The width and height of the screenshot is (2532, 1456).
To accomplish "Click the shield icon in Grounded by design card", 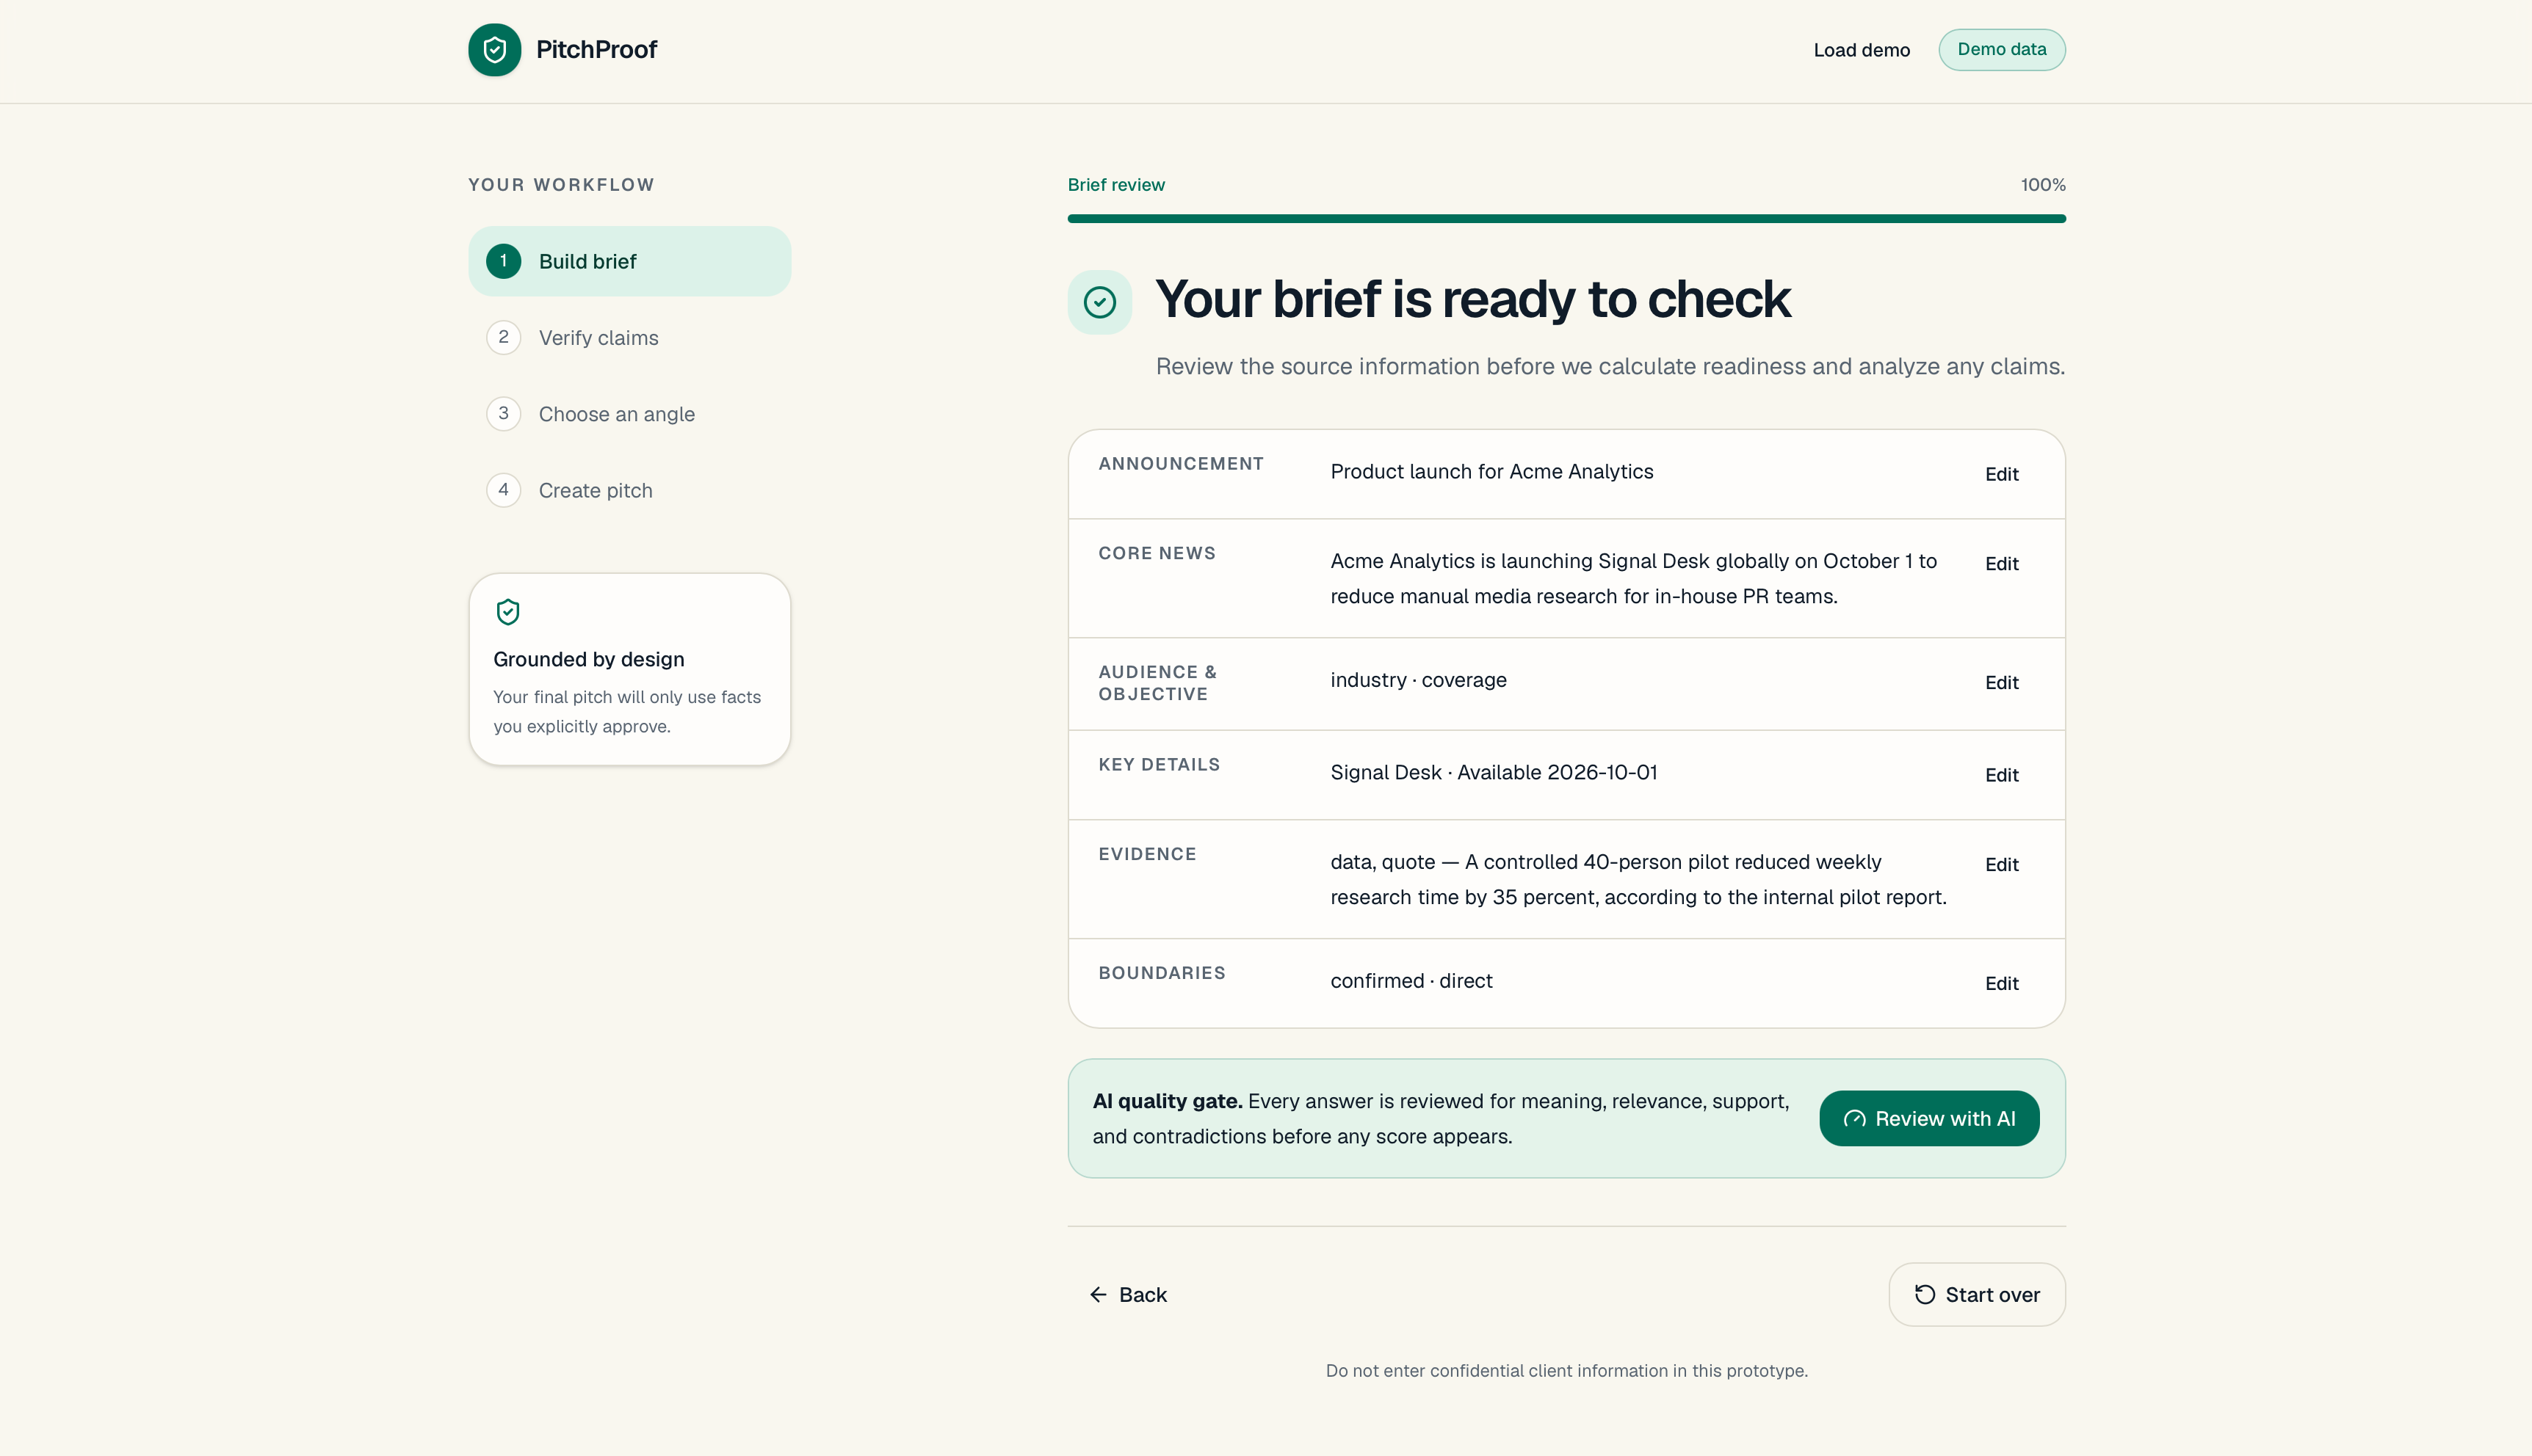I will click(x=508, y=612).
